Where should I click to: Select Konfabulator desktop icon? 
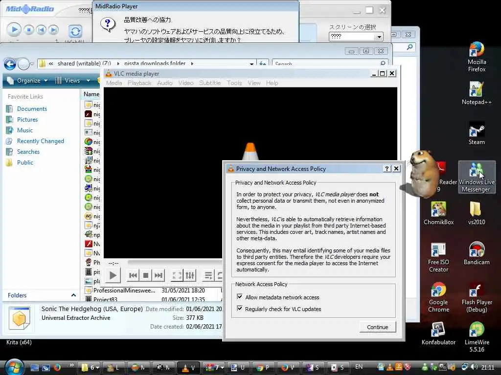pos(438,333)
